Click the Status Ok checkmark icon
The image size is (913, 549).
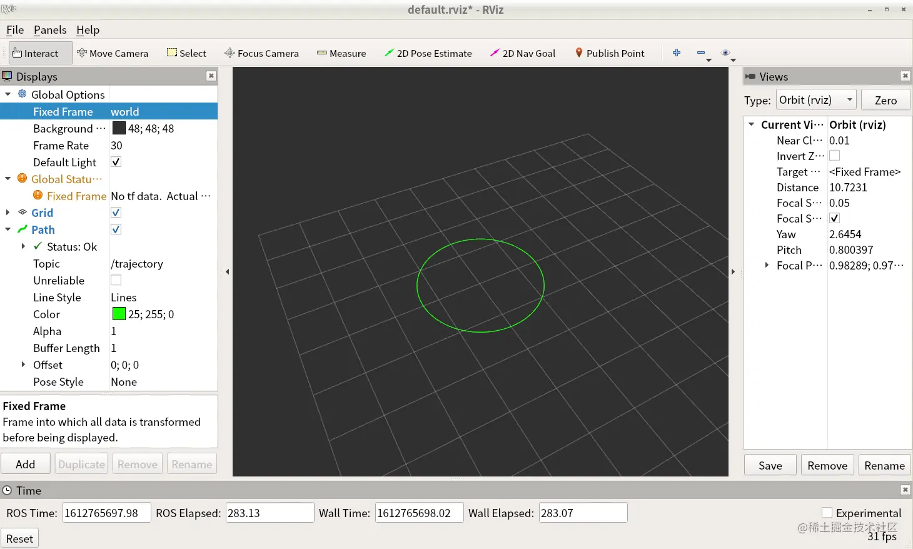tap(38, 246)
